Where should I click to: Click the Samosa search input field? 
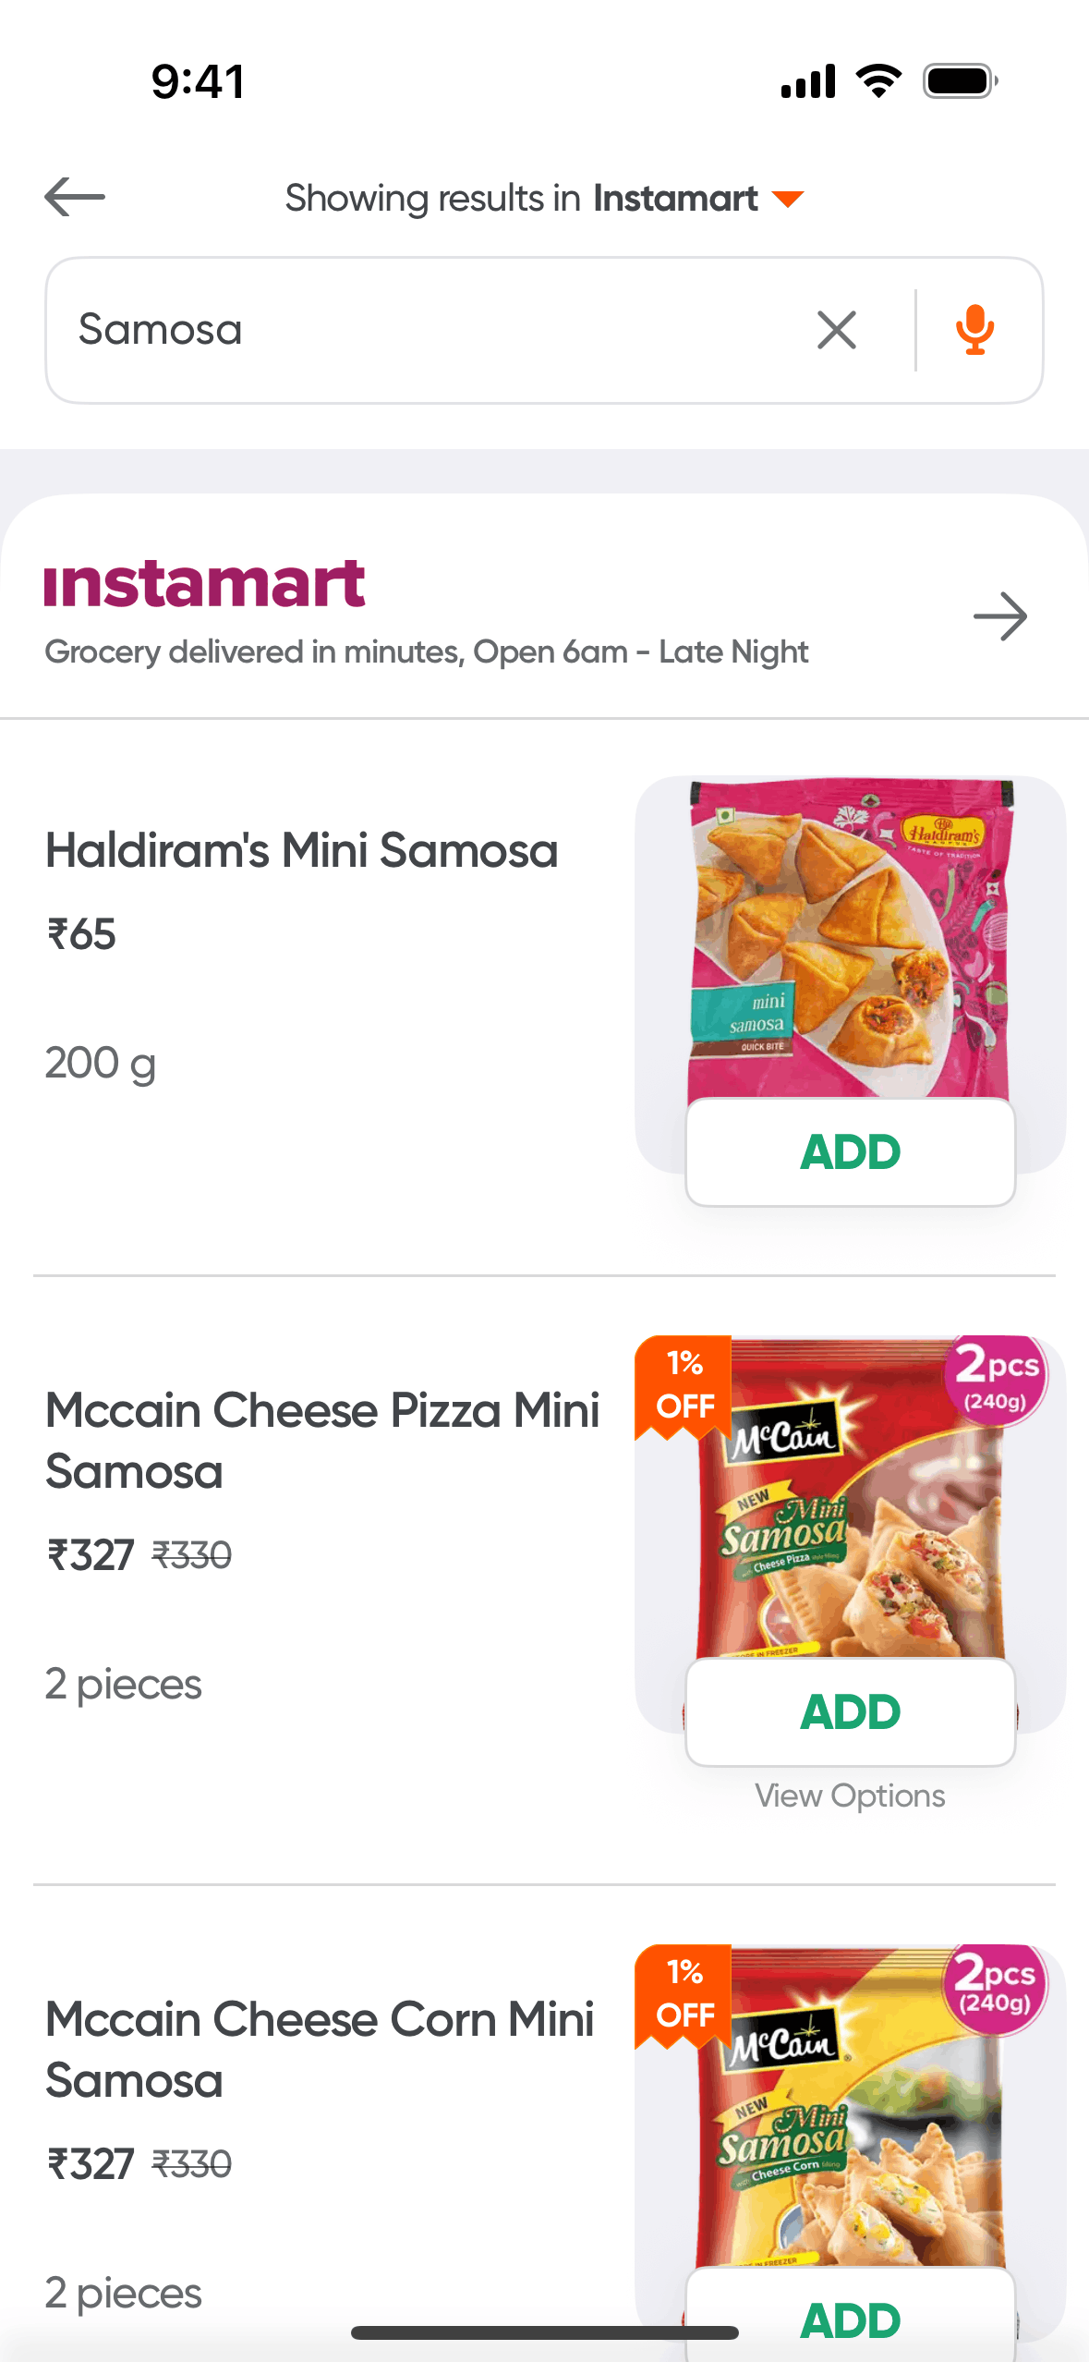(416, 330)
